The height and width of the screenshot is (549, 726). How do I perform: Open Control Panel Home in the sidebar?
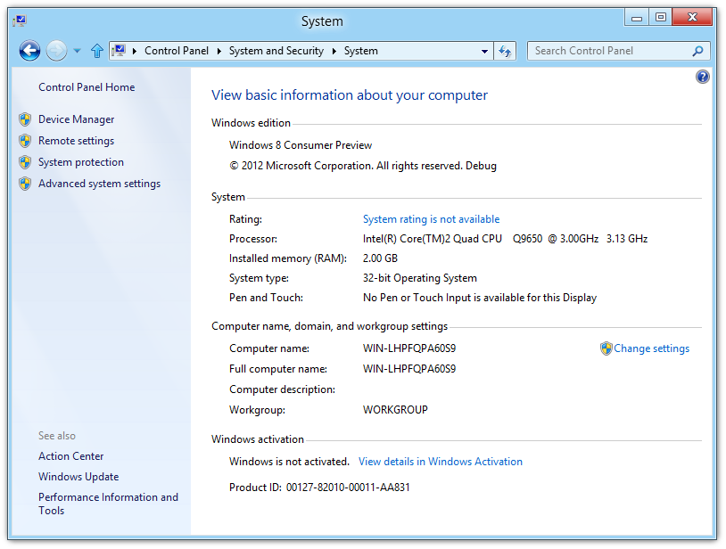click(87, 87)
